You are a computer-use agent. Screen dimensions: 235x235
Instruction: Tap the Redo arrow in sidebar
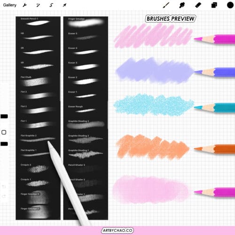coord(4,196)
